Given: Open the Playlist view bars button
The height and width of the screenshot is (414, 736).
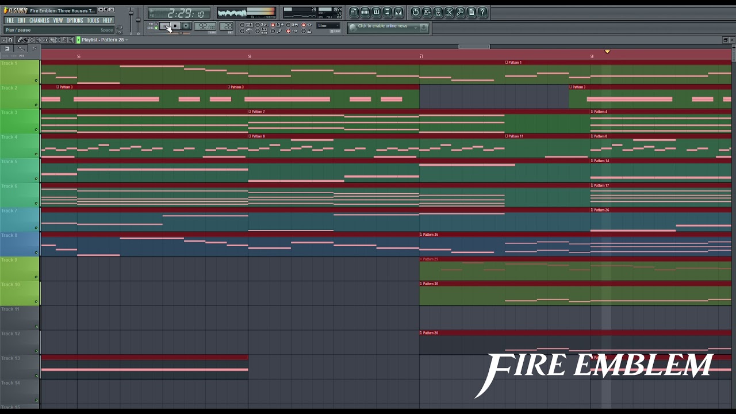Looking at the screenshot, I should (354, 13).
